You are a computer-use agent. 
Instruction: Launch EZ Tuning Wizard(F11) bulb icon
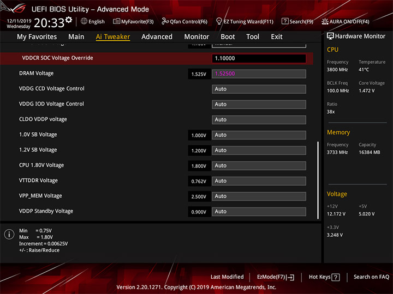219,21
